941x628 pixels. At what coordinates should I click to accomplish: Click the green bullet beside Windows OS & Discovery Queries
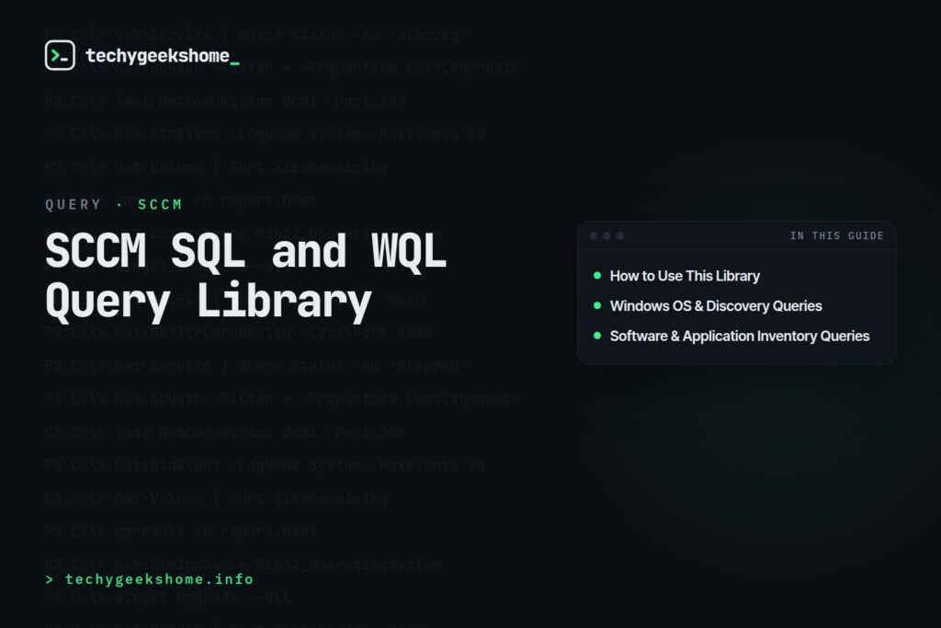[x=597, y=305]
